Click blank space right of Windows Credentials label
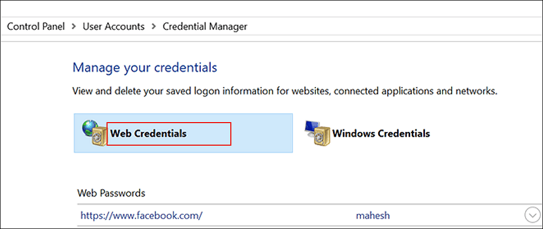This screenshot has height=229, width=543. point(472,134)
